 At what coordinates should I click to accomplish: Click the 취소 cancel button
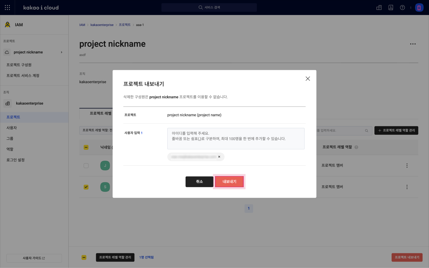(199, 182)
